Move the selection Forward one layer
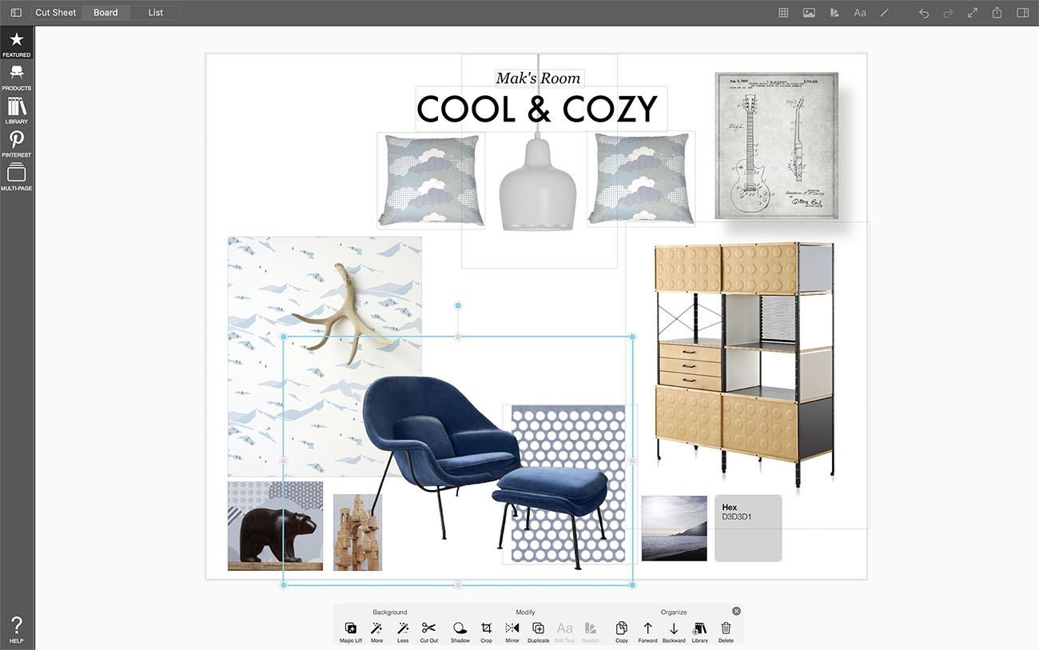This screenshot has height=650, width=1039. [647, 630]
